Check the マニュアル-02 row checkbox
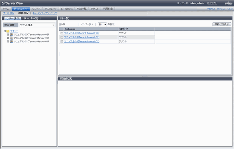Image resolution: width=234 pixels, height=149 pixels. point(62,38)
